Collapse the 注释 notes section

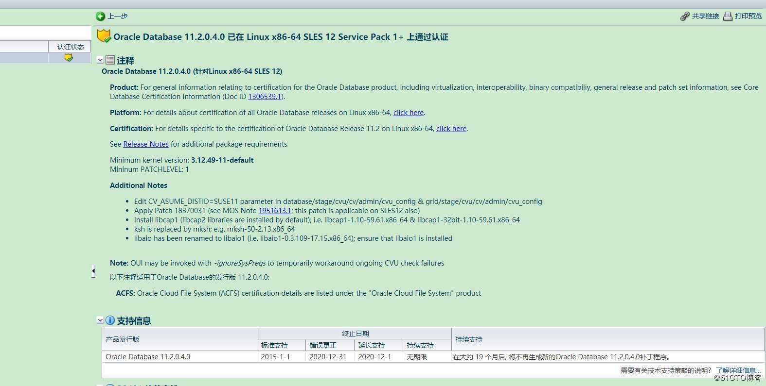pos(100,60)
